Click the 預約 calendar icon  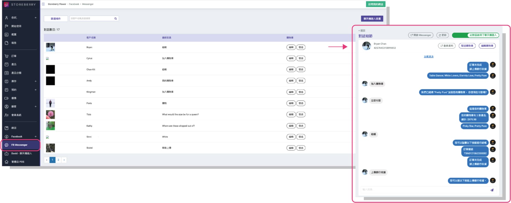[x=6, y=90]
